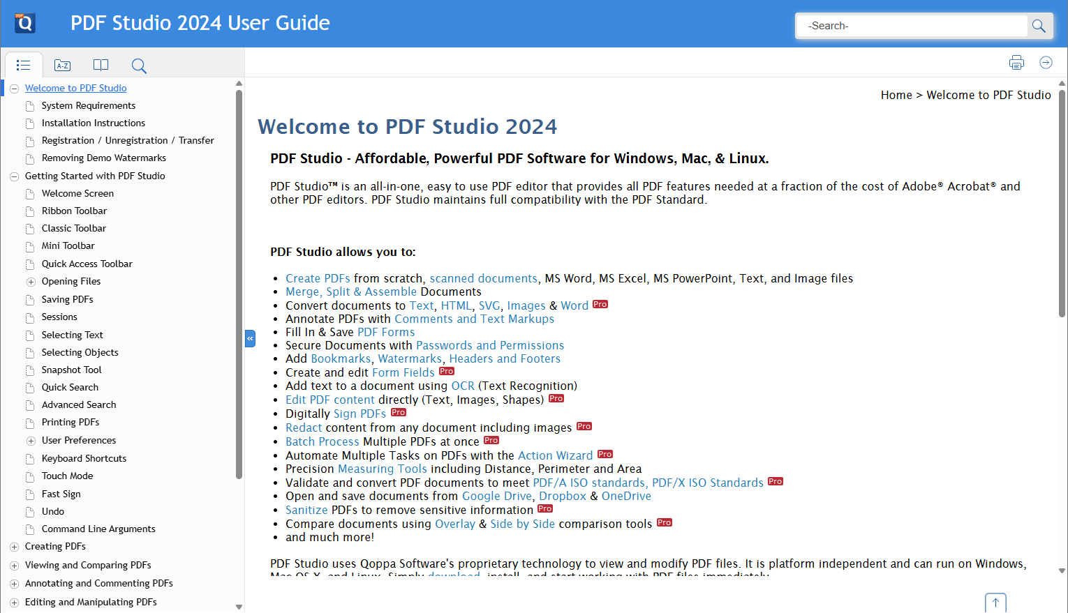Click inside the Search input field
This screenshot has height=613, width=1068.
click(907, 25)
